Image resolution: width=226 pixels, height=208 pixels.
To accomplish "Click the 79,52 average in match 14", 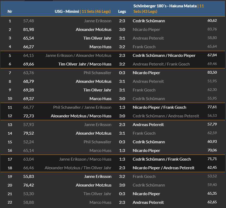I will coord(29,133).
